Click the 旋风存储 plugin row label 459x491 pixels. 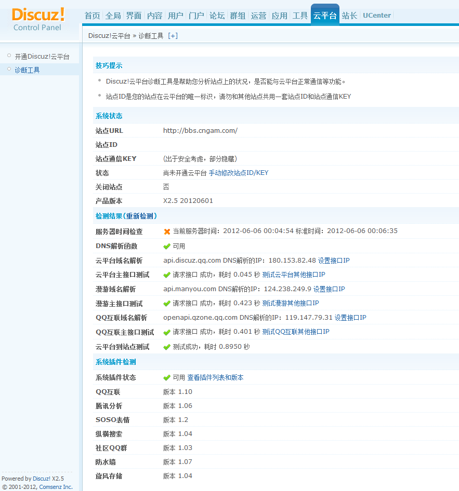[x=109, y=476]
